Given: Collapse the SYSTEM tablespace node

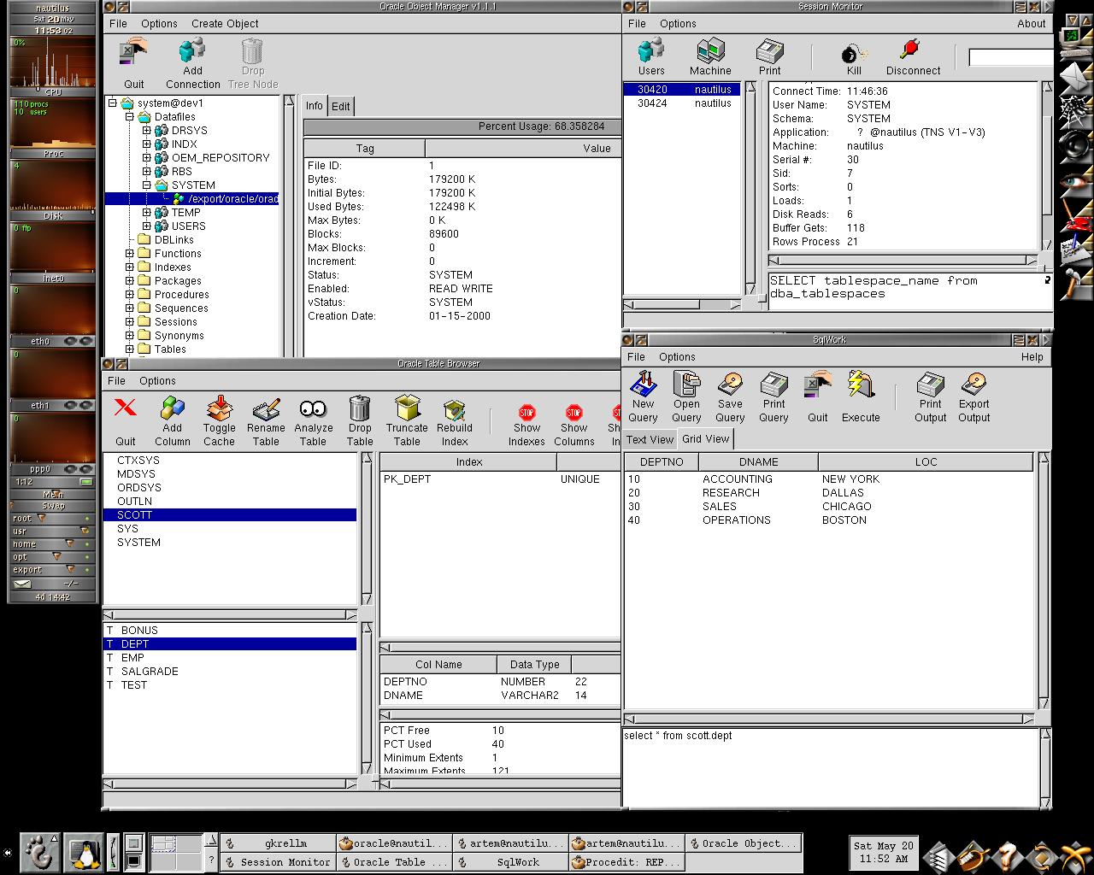Looking at the screenshot, I should click(x=146, y=185).
